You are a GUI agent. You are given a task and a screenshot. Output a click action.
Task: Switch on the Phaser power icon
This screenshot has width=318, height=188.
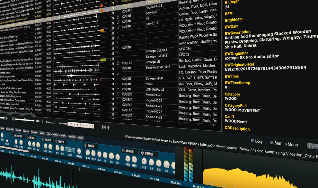click(x=142, y=153)
